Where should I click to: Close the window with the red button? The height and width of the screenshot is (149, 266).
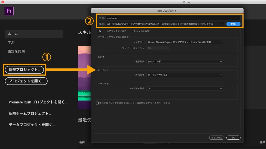[2, 2]
